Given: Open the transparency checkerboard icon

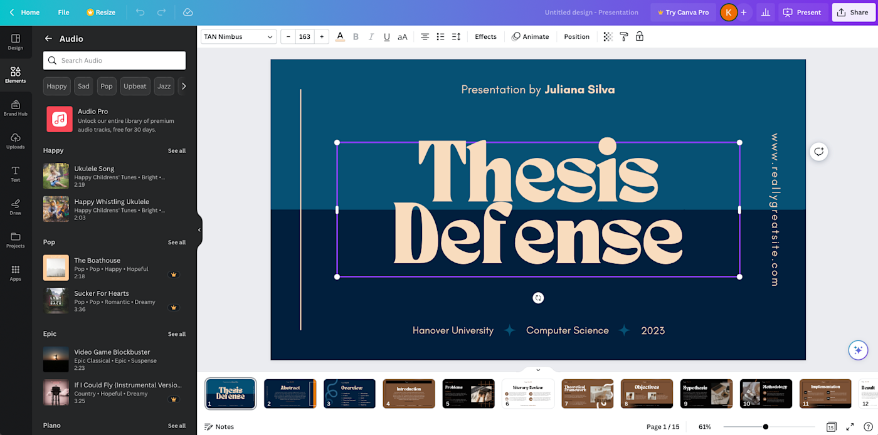Looking at the screenshot, I should click(608, 36).
